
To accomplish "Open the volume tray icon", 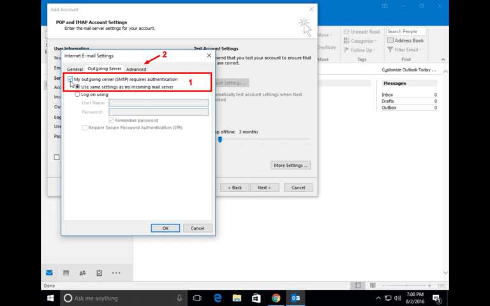I will (397, 298).
